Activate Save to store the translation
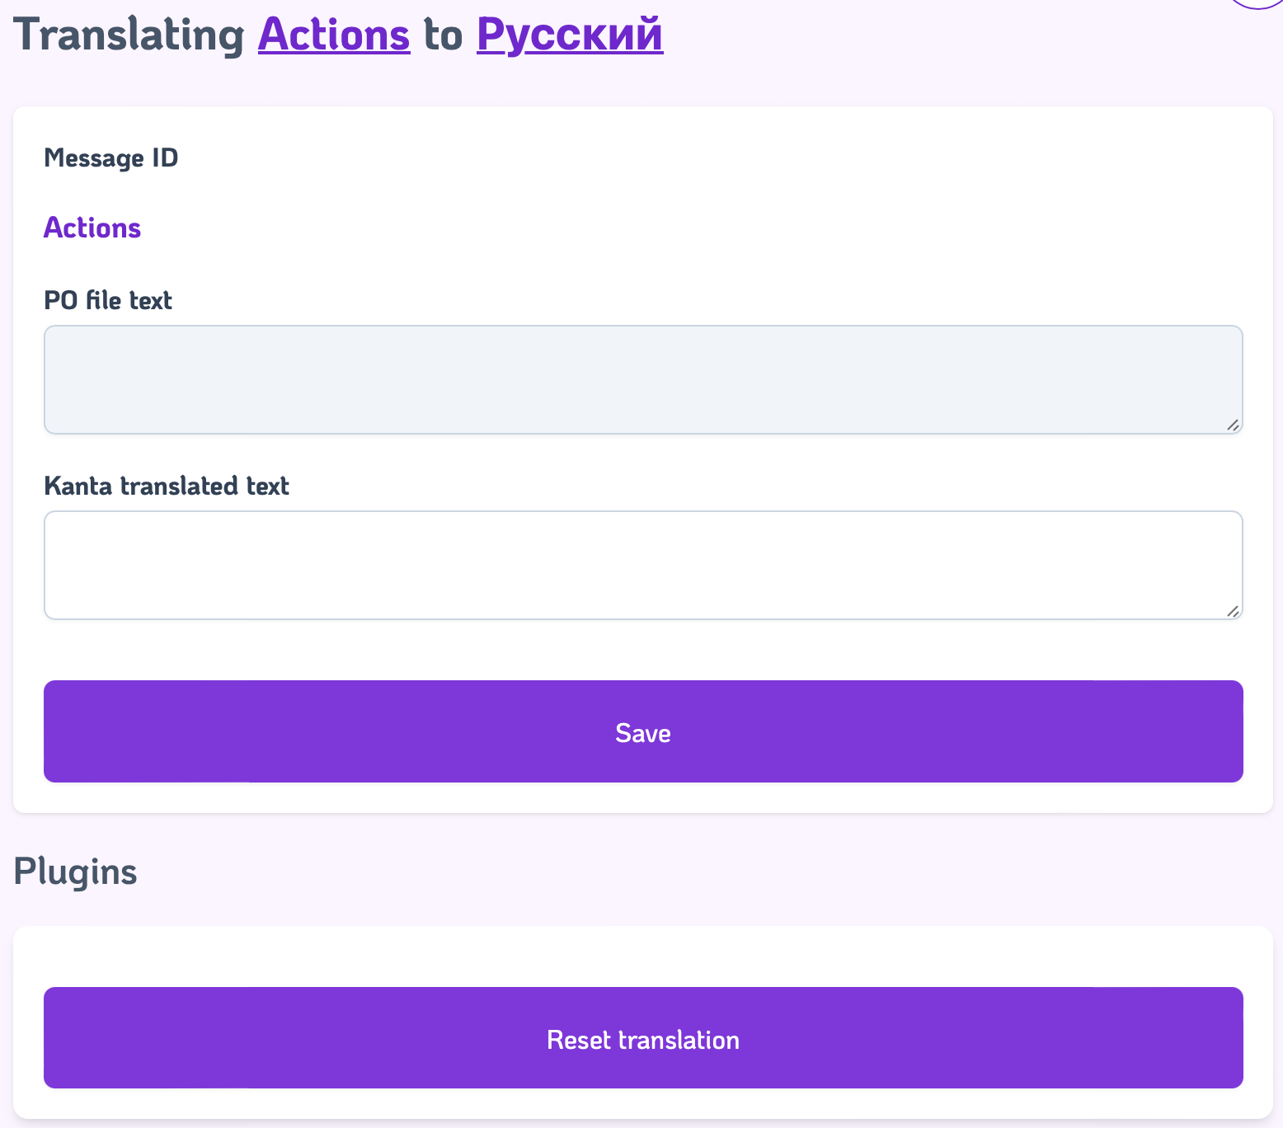This screenshot has height=1128, width=1283. click(642, 732)
